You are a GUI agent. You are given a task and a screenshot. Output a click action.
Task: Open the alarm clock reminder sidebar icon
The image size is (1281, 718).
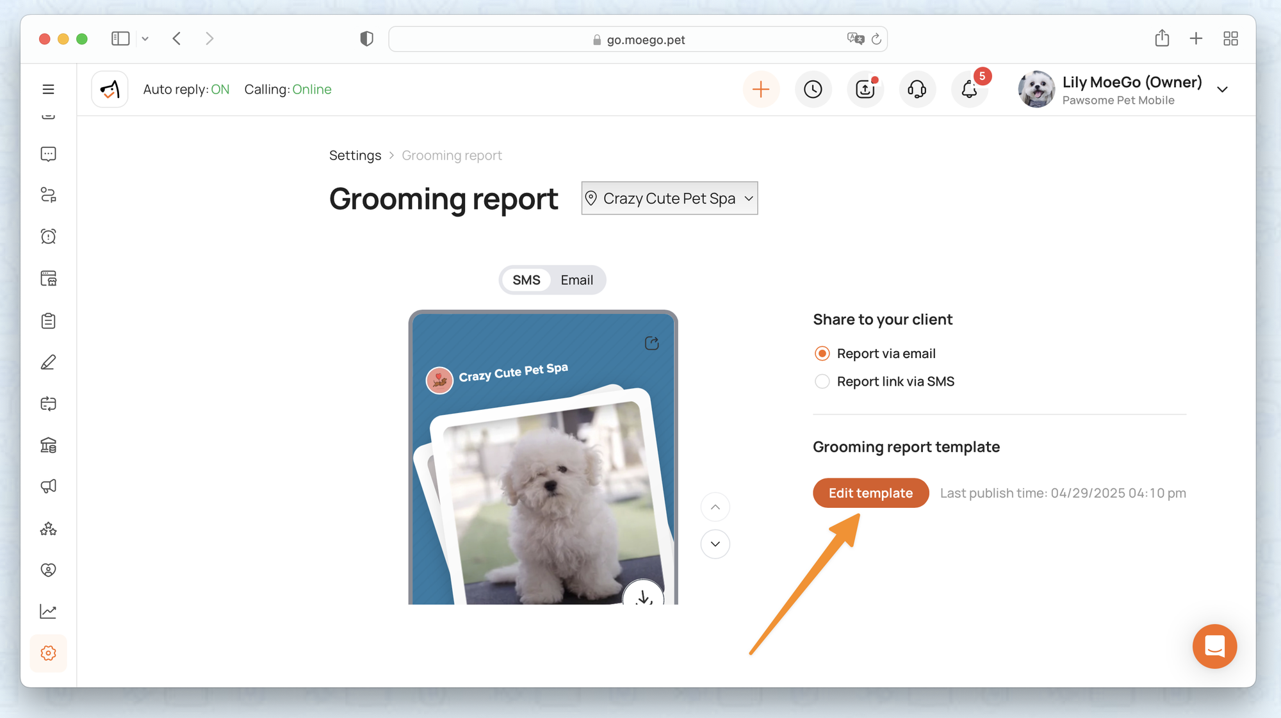pyautogui.click(x=48, y=236)
